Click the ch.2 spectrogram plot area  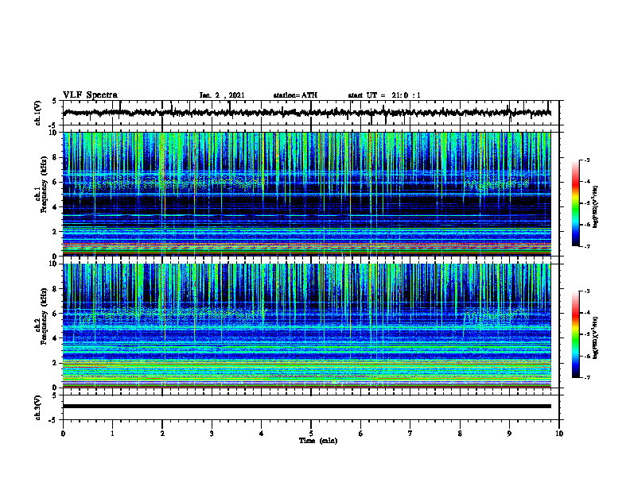(307, 326)
